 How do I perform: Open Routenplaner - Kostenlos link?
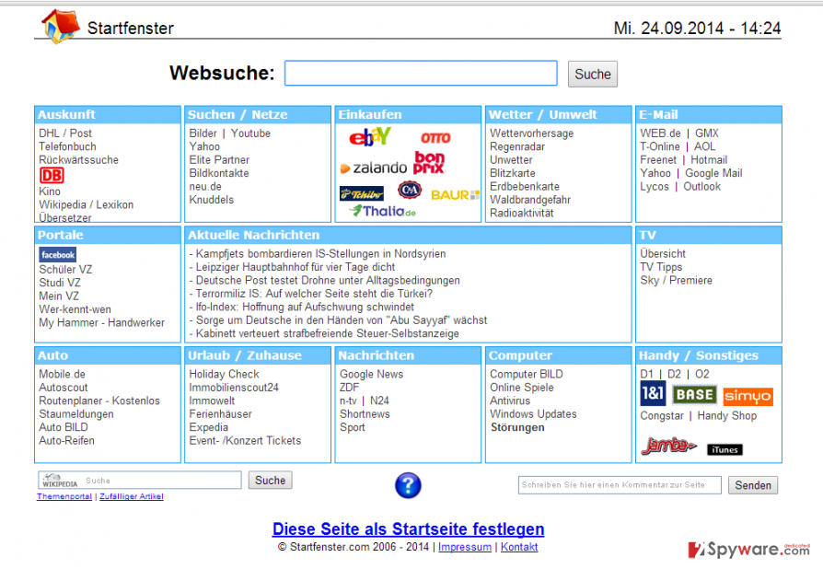[99, 401]
